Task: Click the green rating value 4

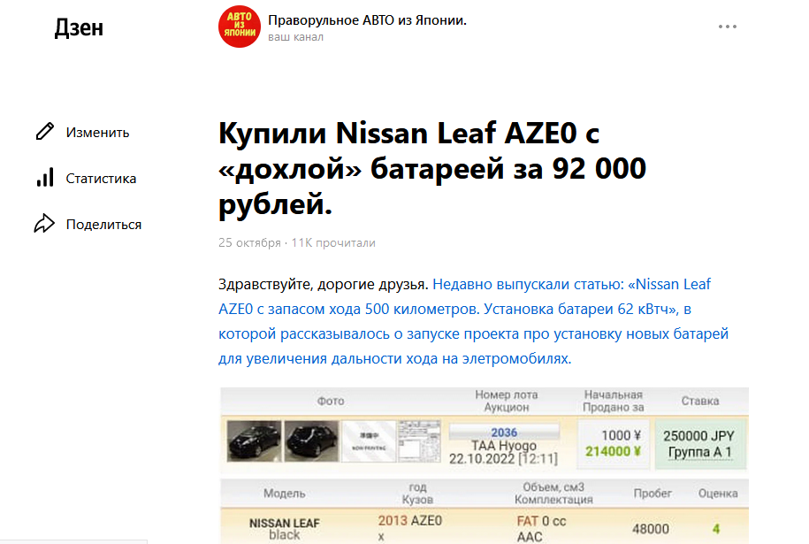Action: [716, 529]
